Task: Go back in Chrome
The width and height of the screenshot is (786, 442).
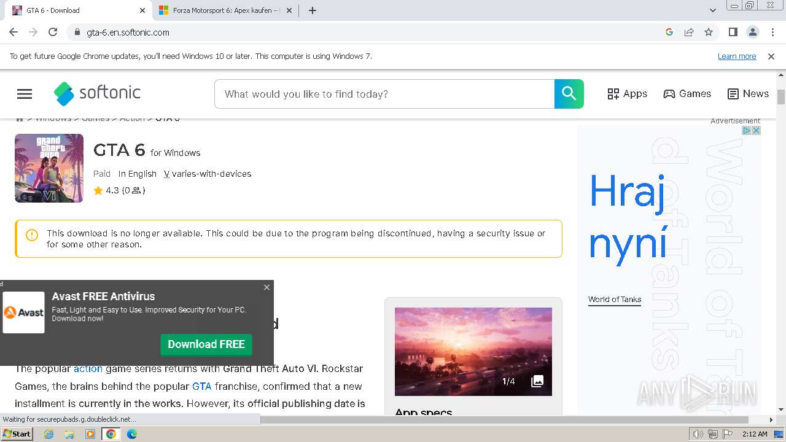Action: (x=14, y=32)
